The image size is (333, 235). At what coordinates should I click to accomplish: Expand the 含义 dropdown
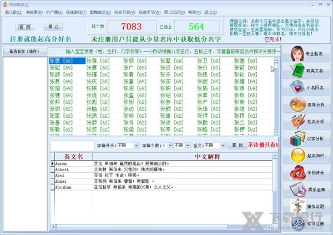(223, 146)
